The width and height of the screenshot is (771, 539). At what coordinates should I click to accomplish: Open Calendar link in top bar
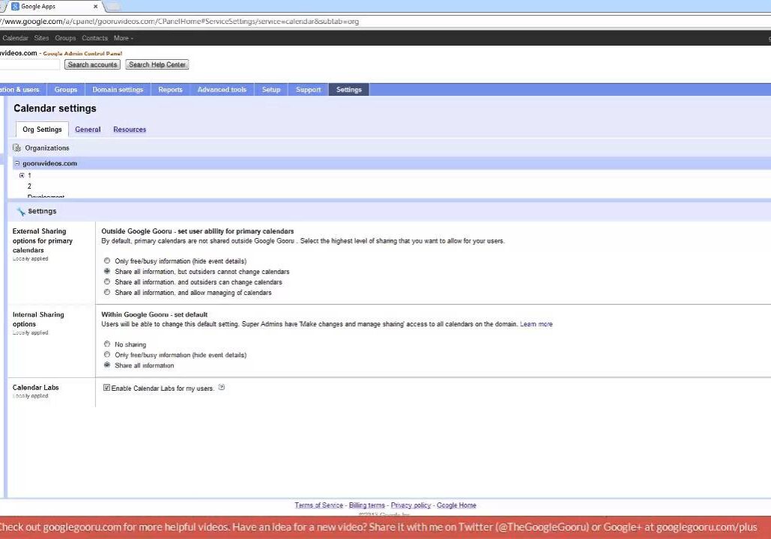pyautogui.click(x=15, y=38)
